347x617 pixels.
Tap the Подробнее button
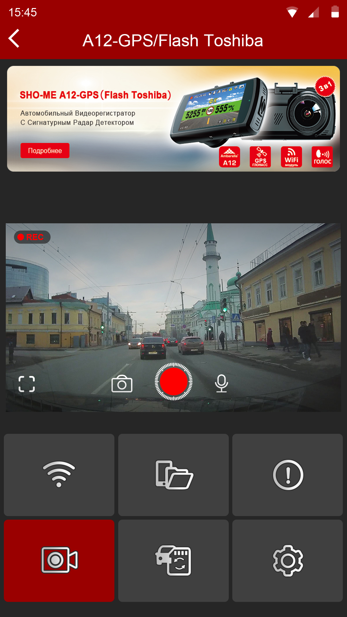tap(45, 151)
